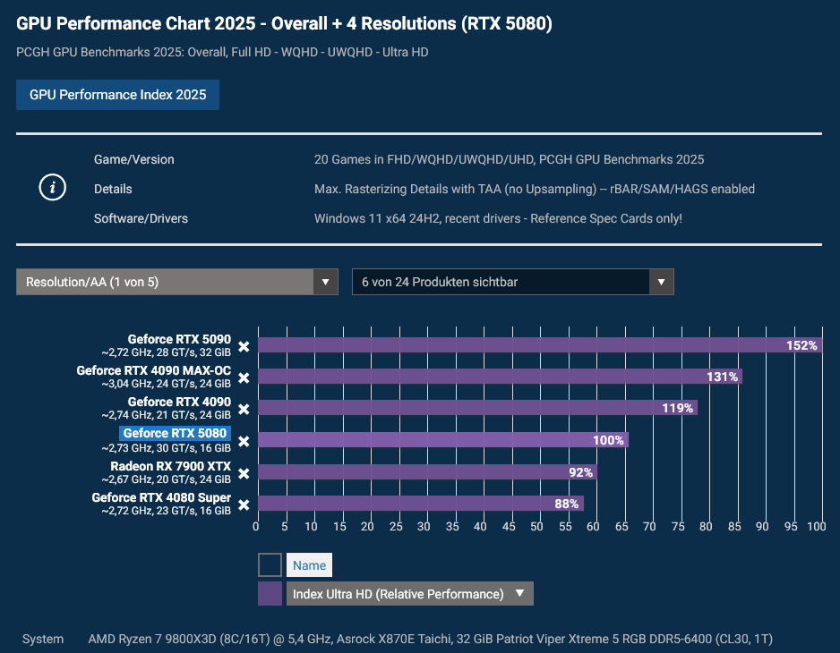This screenshot has width=840, height=653.
Task: Open Index Ultra HD (Relative Performance) dropdown
Action: point(410,594)
